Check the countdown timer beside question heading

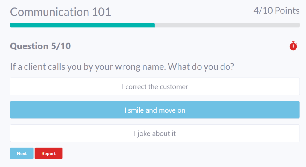point(293,46)
